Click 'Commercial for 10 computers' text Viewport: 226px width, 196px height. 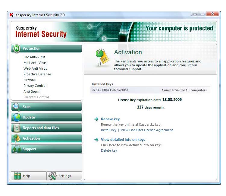tap(184, 90)
